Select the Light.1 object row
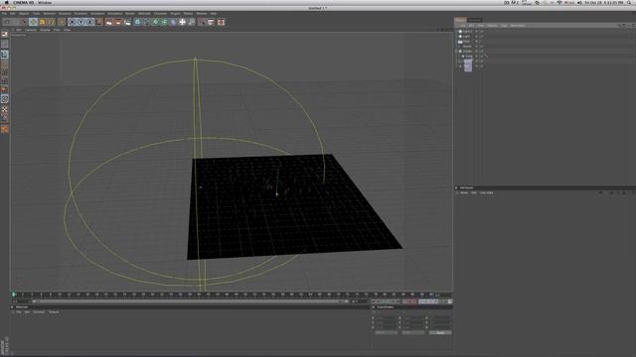Viewport: 636px width, 357px height. pos(467,31)
